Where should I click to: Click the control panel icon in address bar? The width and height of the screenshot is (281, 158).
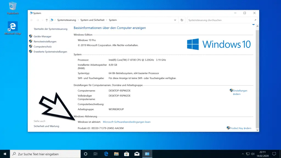(52, 20)
